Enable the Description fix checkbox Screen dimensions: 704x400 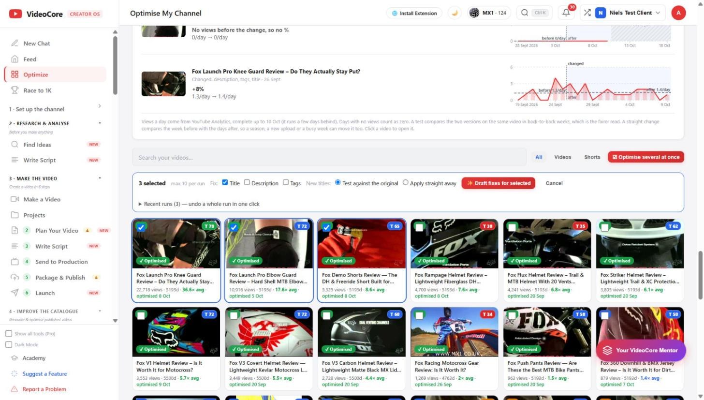pyautogui.click(x=247, y=182)
